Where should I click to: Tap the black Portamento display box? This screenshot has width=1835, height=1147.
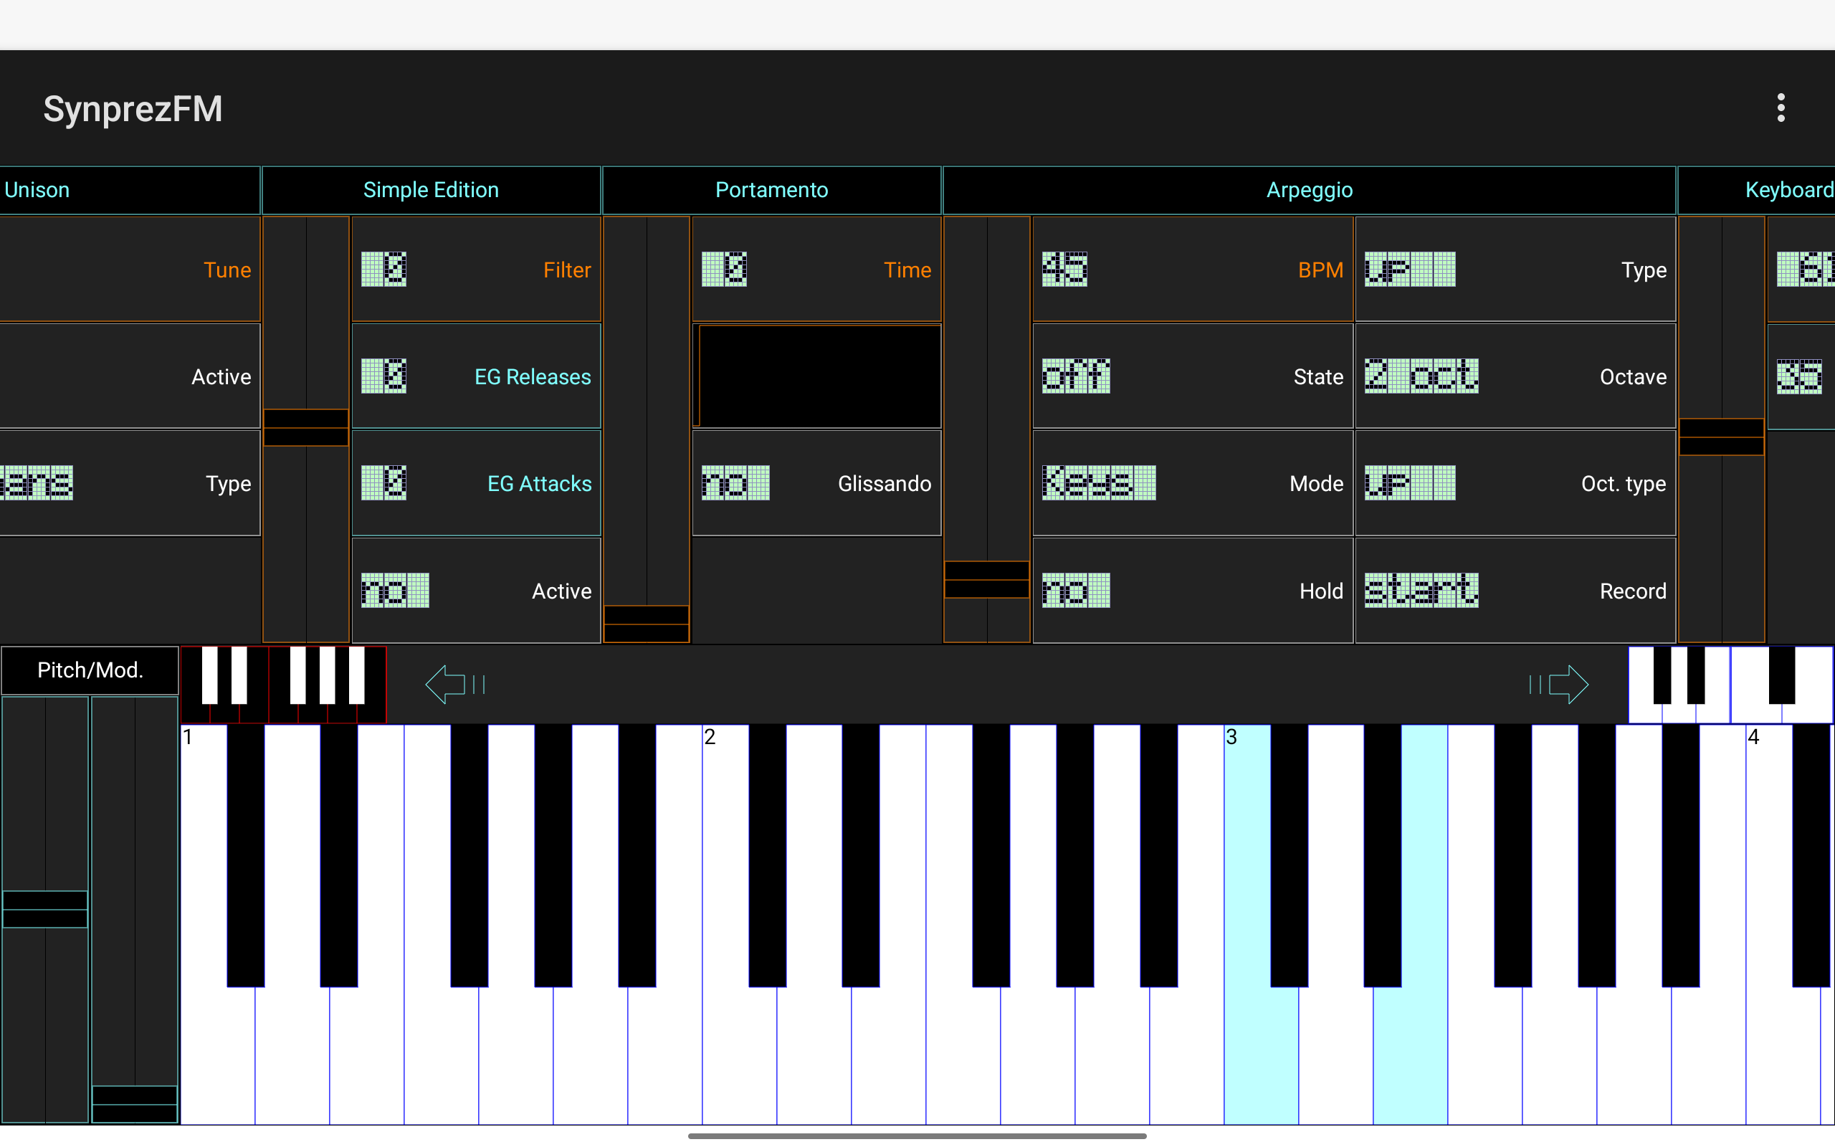pos(819,376)
